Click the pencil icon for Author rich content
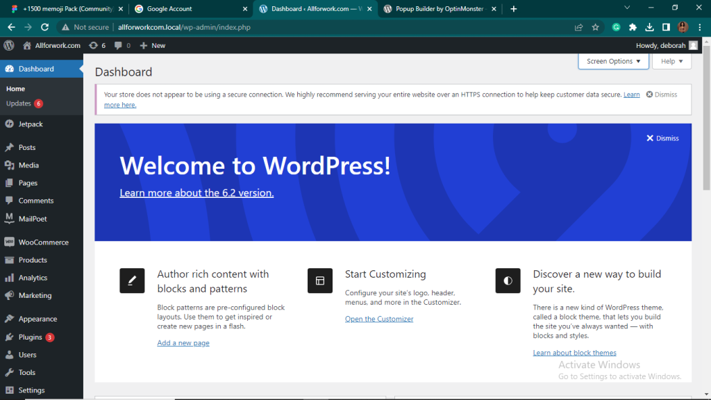The image size is (711, 400). (x=132, y=281)
